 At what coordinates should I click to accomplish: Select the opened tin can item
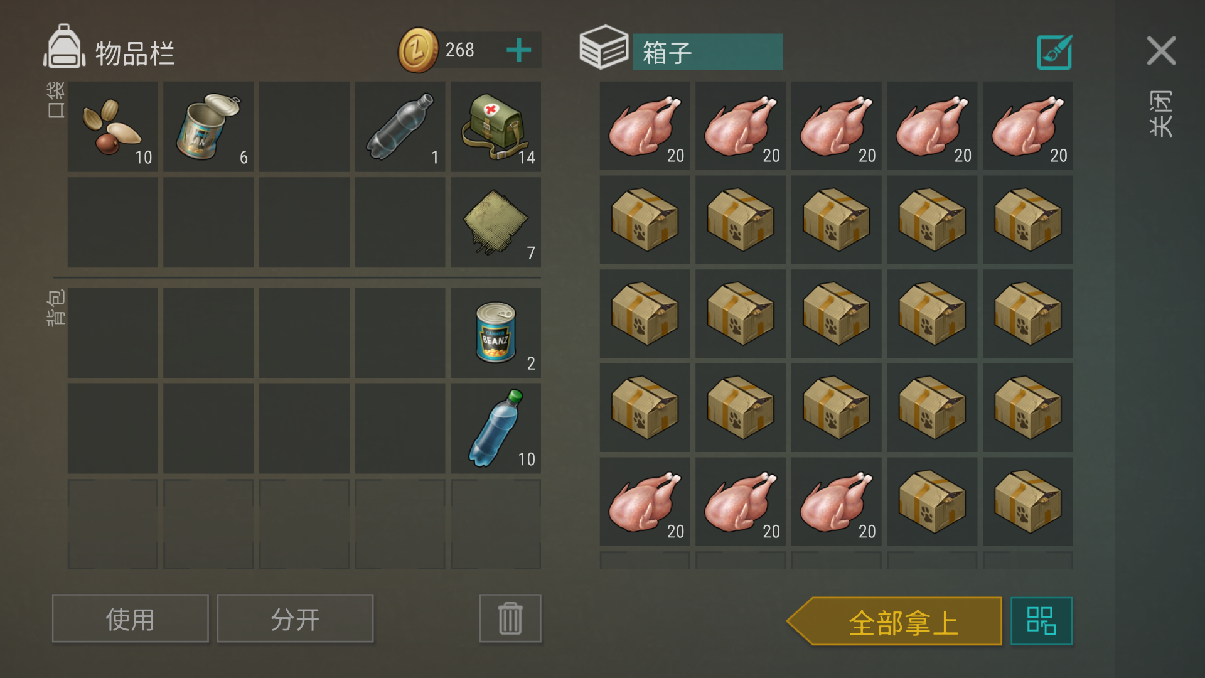click(208, 126)
